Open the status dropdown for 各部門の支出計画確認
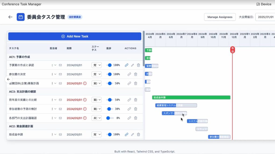The width and height of the screenshot is (275, 154). tap(96, 118)
